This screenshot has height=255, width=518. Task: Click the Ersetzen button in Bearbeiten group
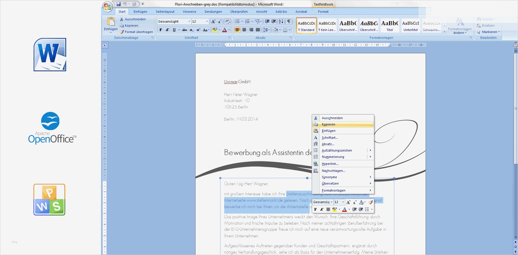[488, 25]
